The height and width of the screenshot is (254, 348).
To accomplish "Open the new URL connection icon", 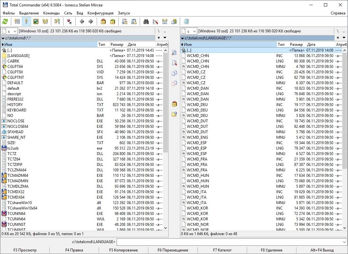I will coord(134,21).
